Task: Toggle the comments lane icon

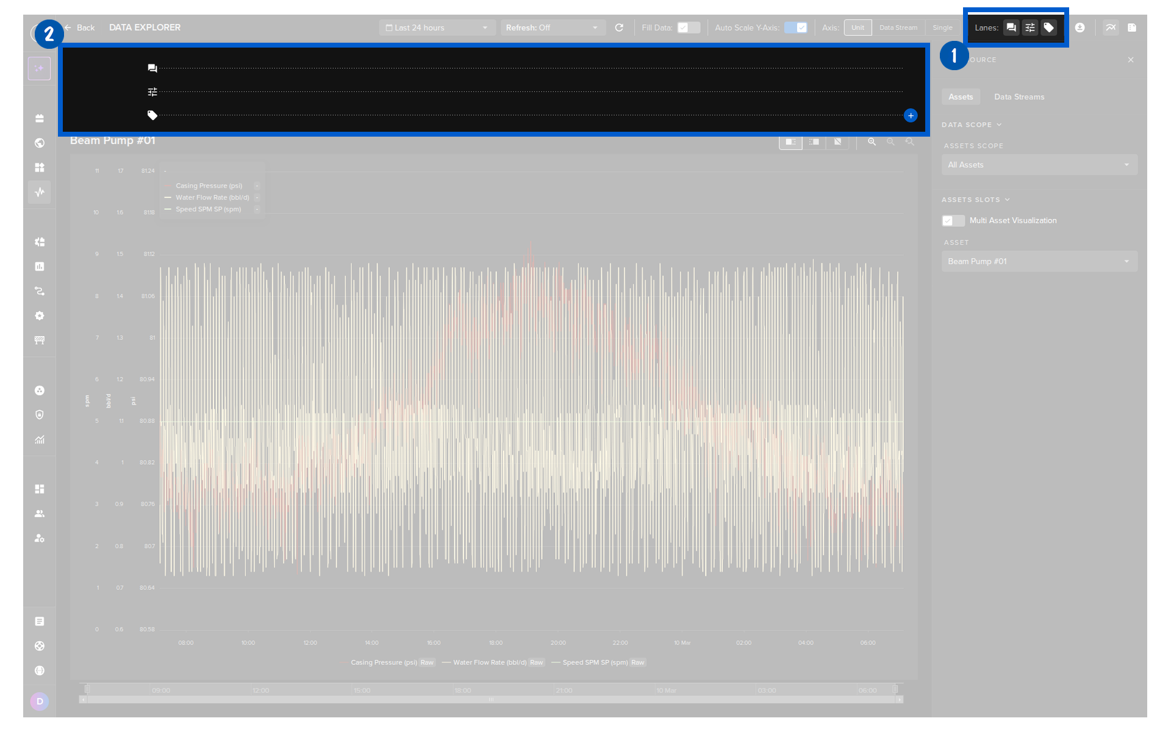Action: [1011, 27]
